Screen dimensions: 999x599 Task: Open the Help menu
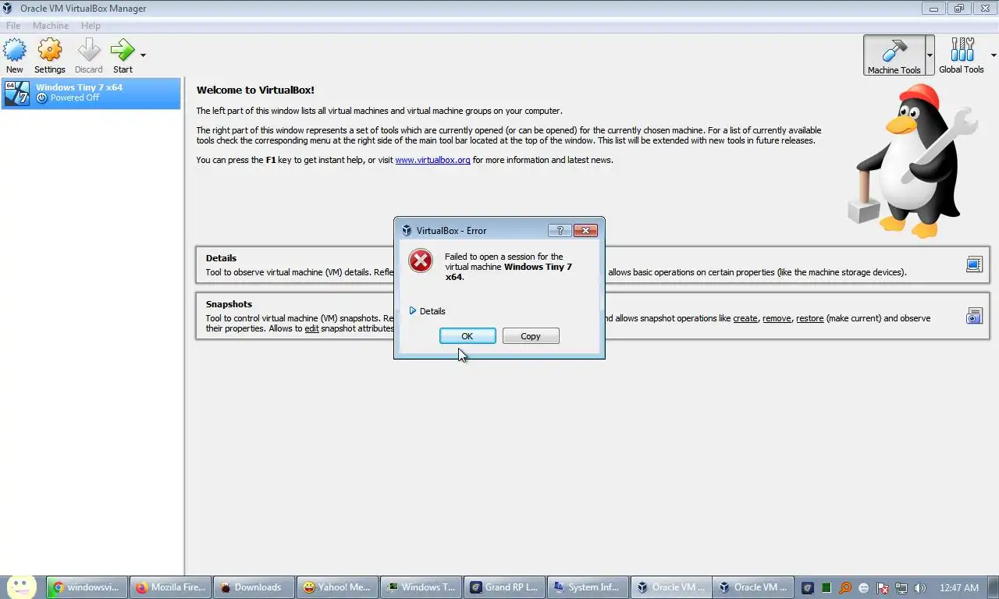[91, 26]
